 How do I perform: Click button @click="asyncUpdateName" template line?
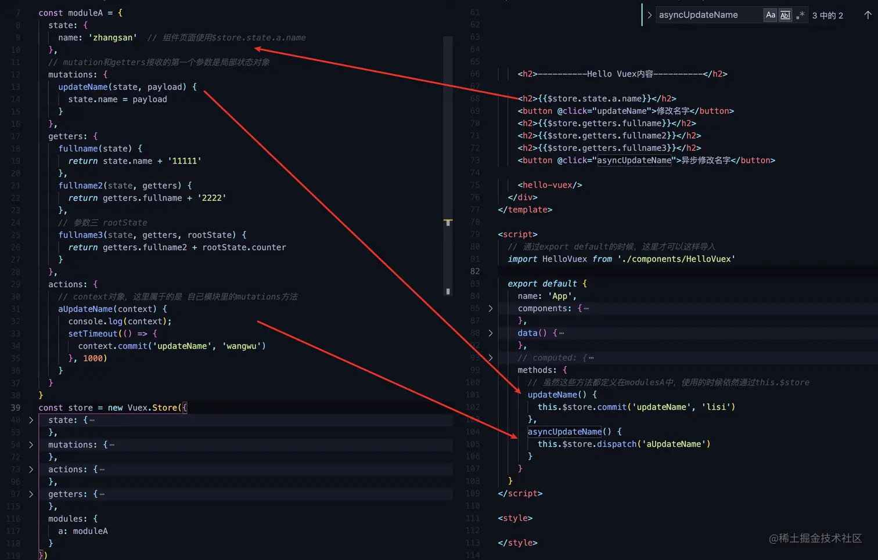(x=646, y=160)
